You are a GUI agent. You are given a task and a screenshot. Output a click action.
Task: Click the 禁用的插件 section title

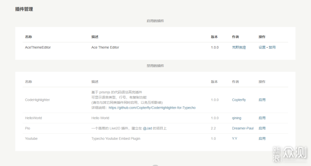tap(155, 66)
